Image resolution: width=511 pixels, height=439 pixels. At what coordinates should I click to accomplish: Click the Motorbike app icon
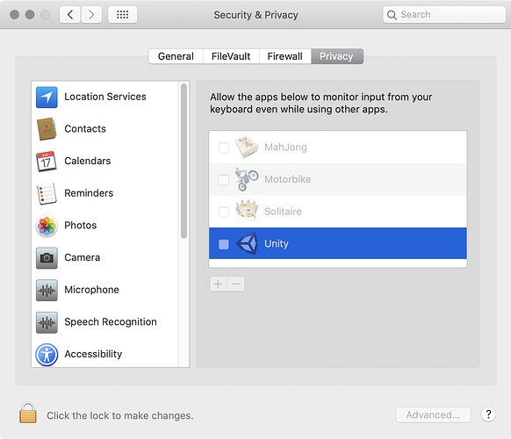247,179
